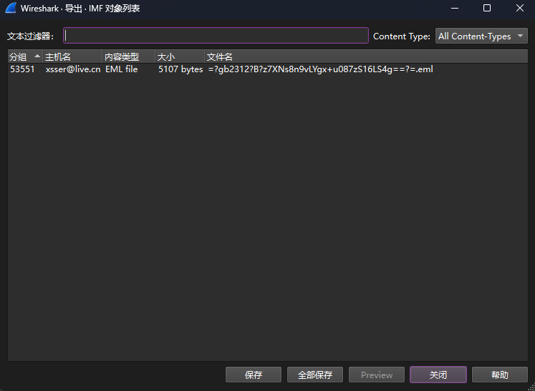Maximize the IMF object list window

click(487, 8)
